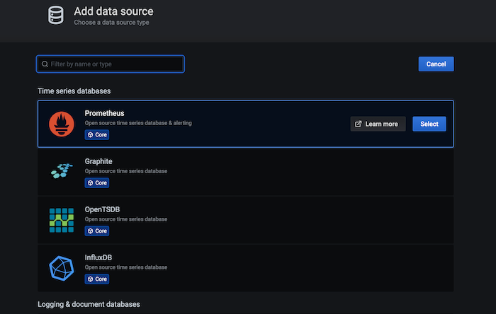Screen dimensions: 496x314
Task: Click the Time series databases heading
Action: 74,91
